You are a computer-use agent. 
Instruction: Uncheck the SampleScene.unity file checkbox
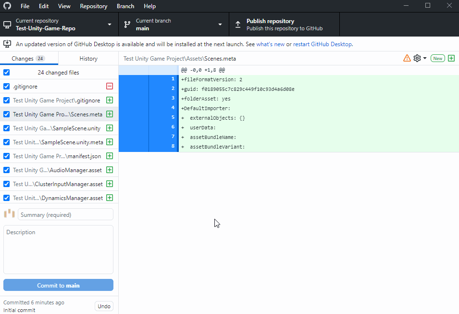[x=6, y=128]
